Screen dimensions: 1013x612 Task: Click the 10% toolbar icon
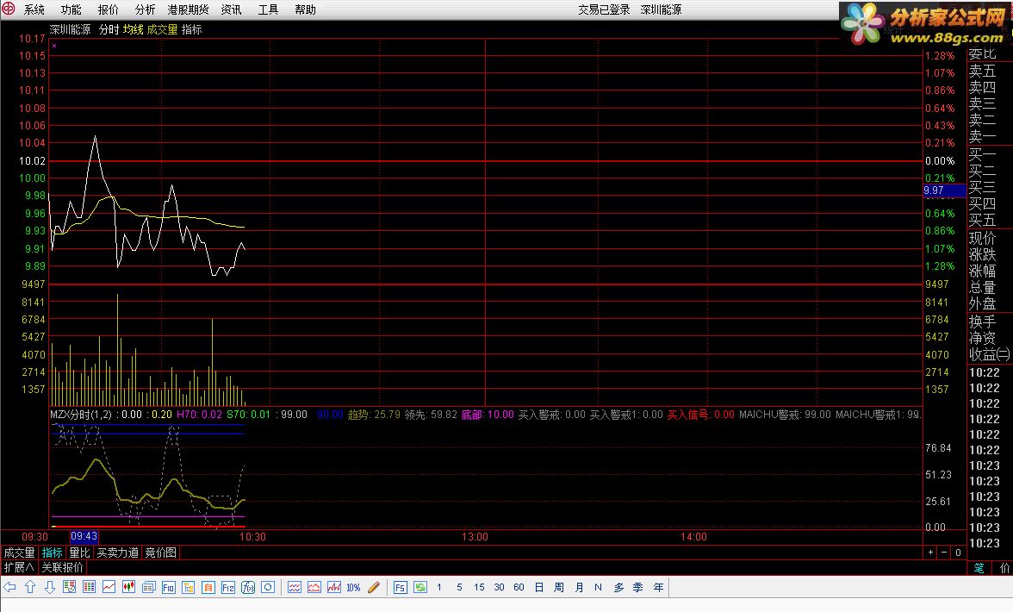[353, 588]
